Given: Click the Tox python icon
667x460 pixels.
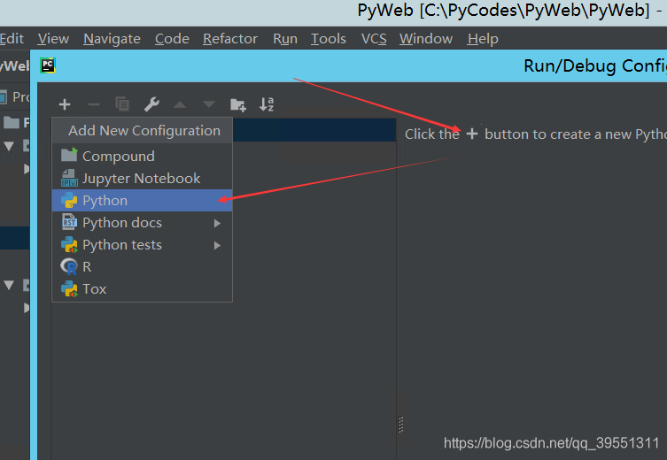Looking at the screenshot, I should [69, 289].
